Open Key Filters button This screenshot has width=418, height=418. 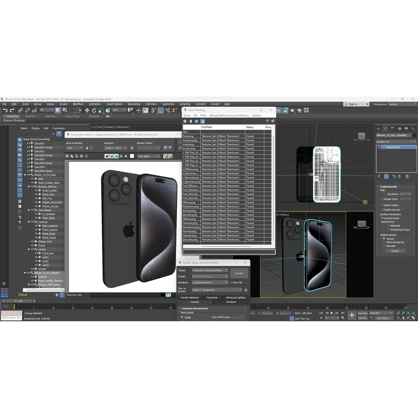pos(384,318)
